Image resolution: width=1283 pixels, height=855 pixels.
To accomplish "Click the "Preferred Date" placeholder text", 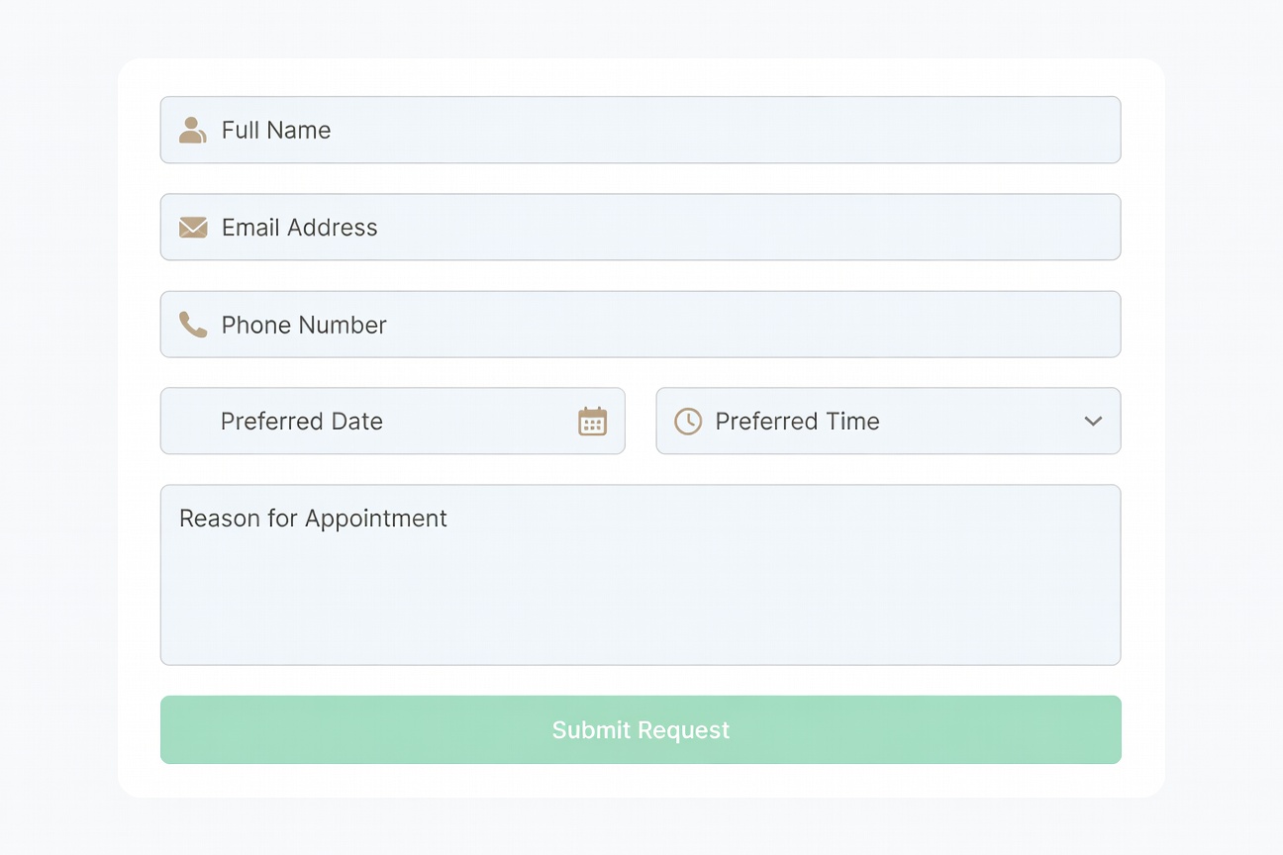I will coord(302,422).
